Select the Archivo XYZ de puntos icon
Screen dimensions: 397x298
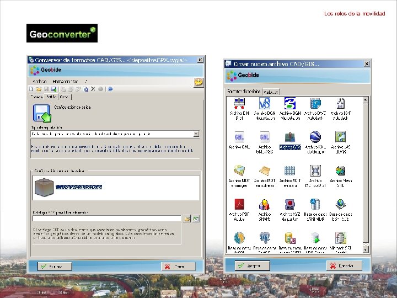290,205
